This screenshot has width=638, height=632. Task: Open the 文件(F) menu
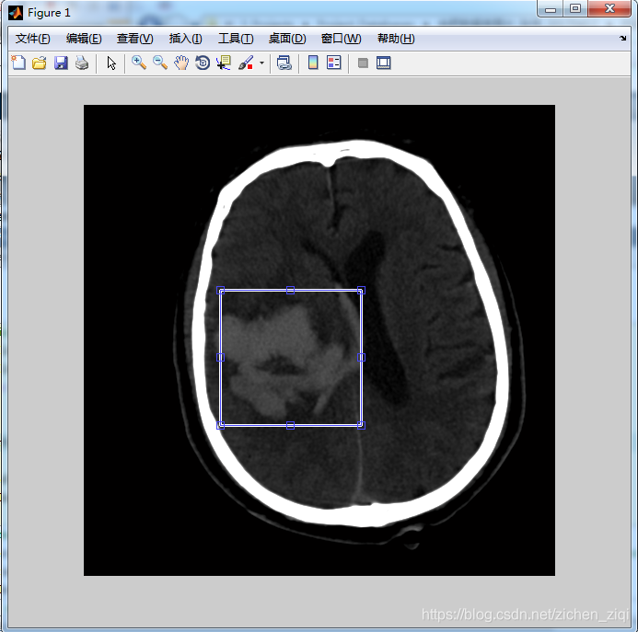click(x=33, y=39)
